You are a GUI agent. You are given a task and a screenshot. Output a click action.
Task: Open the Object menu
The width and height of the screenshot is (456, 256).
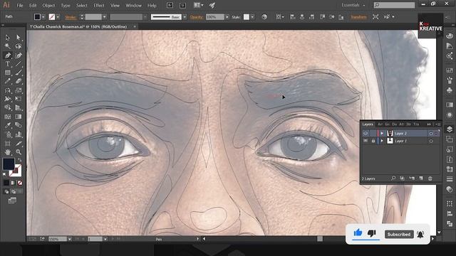[x=48, y=5]
